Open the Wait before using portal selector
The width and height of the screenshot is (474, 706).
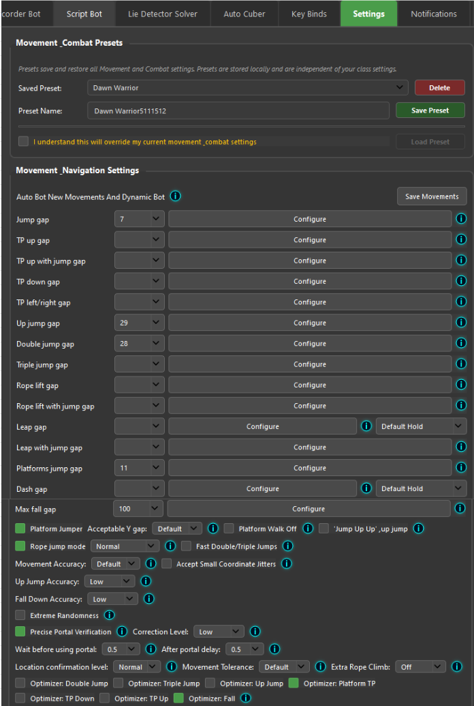121,649
